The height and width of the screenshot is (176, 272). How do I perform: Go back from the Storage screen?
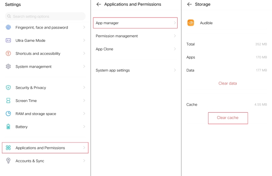[x=189, y=4]
